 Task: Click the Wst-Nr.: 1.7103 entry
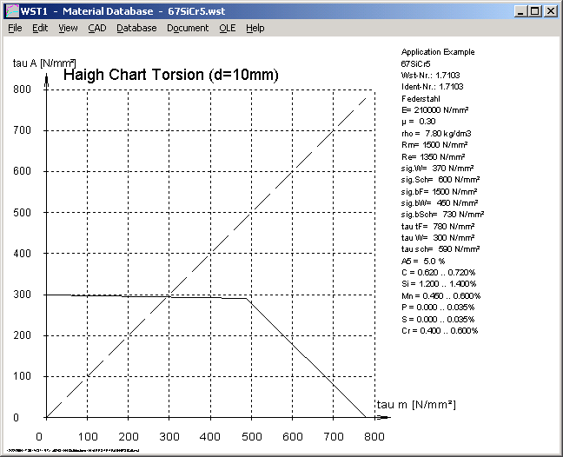pyautogui.click(x=432, y=75)
